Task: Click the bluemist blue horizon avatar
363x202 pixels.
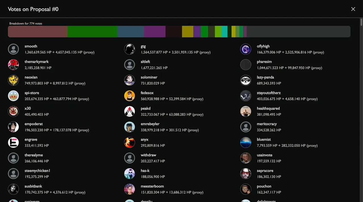Action: click(246, 143)
